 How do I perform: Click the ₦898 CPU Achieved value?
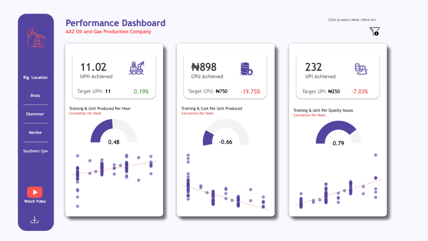(204, 67)
